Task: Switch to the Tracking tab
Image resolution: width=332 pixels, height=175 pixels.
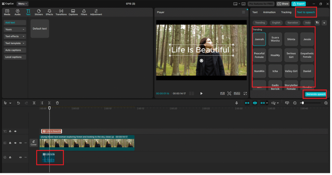Action: click(x=286, y=12)
